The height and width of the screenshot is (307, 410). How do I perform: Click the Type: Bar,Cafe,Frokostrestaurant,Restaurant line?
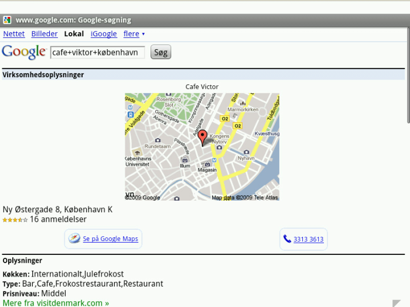coord(83,284)
